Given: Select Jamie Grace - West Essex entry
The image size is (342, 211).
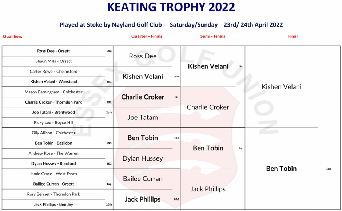Looking at the screenshot, I should tap(53, 174).
